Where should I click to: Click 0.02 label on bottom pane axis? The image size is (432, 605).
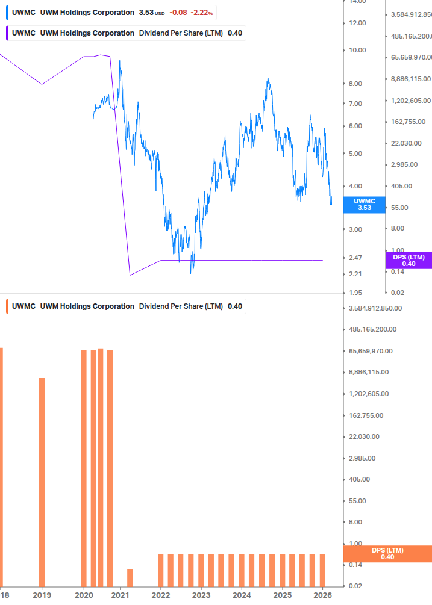pyautogui.click(x=355, y=586)
